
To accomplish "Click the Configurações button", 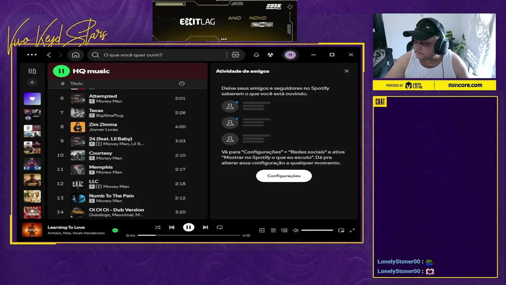I will 284,176.
